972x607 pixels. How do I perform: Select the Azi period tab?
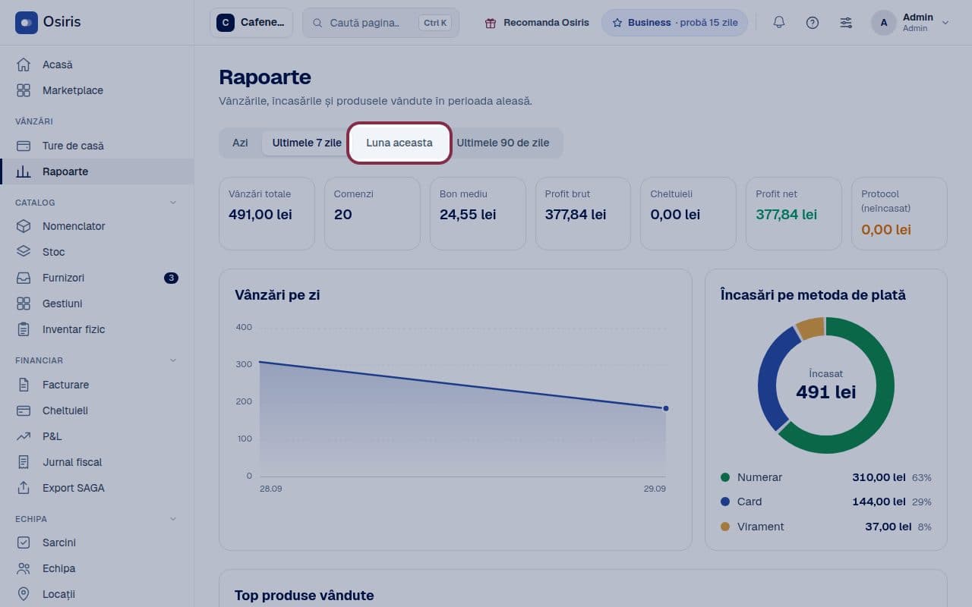[240, 143]
